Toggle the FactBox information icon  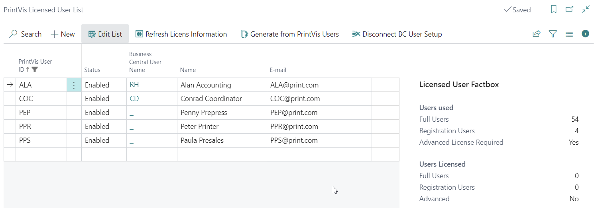coord(585,34)
